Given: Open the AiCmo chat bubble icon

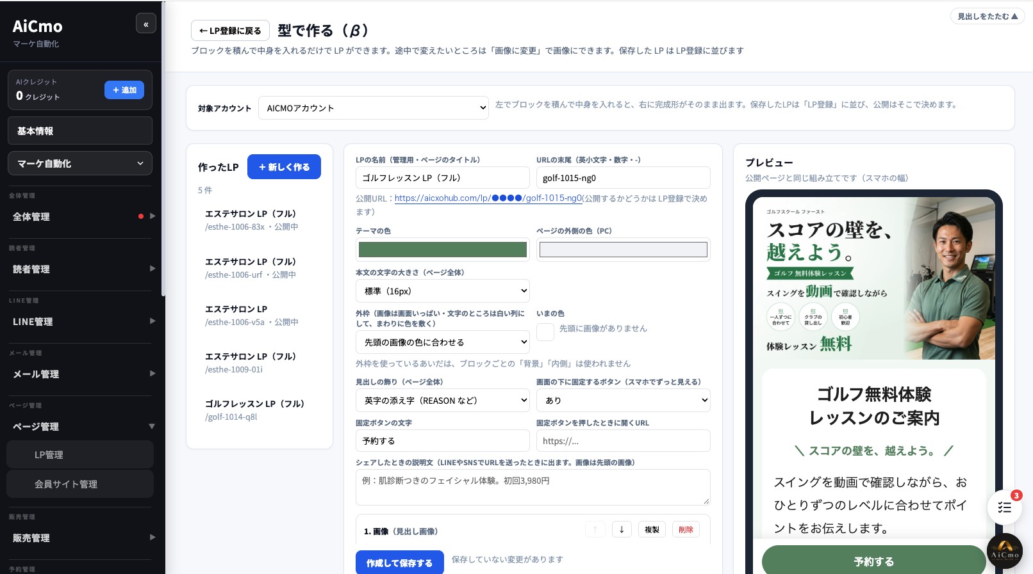Looking at the screenshot, I should (x=1005, y=551).
